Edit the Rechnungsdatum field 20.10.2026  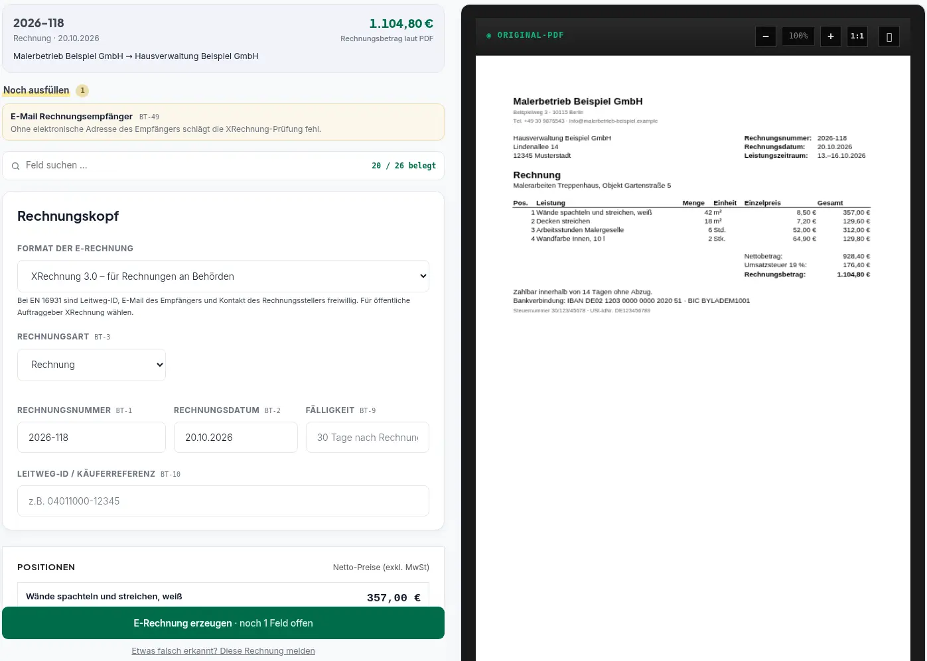(x=236, y=438)
